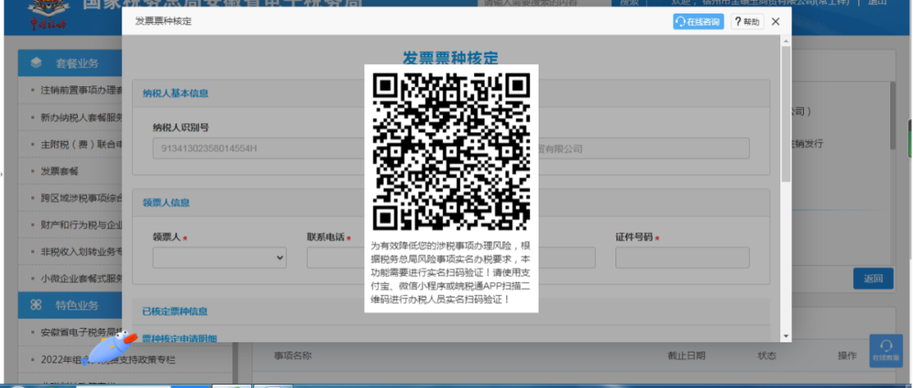Click 已核定票种信息 section heading
This screenshot has height=388, width=913.
coord(176,312)
